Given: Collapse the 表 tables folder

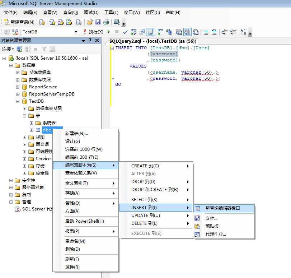Looking at the screenshot, I should click(x=24, y=116).
